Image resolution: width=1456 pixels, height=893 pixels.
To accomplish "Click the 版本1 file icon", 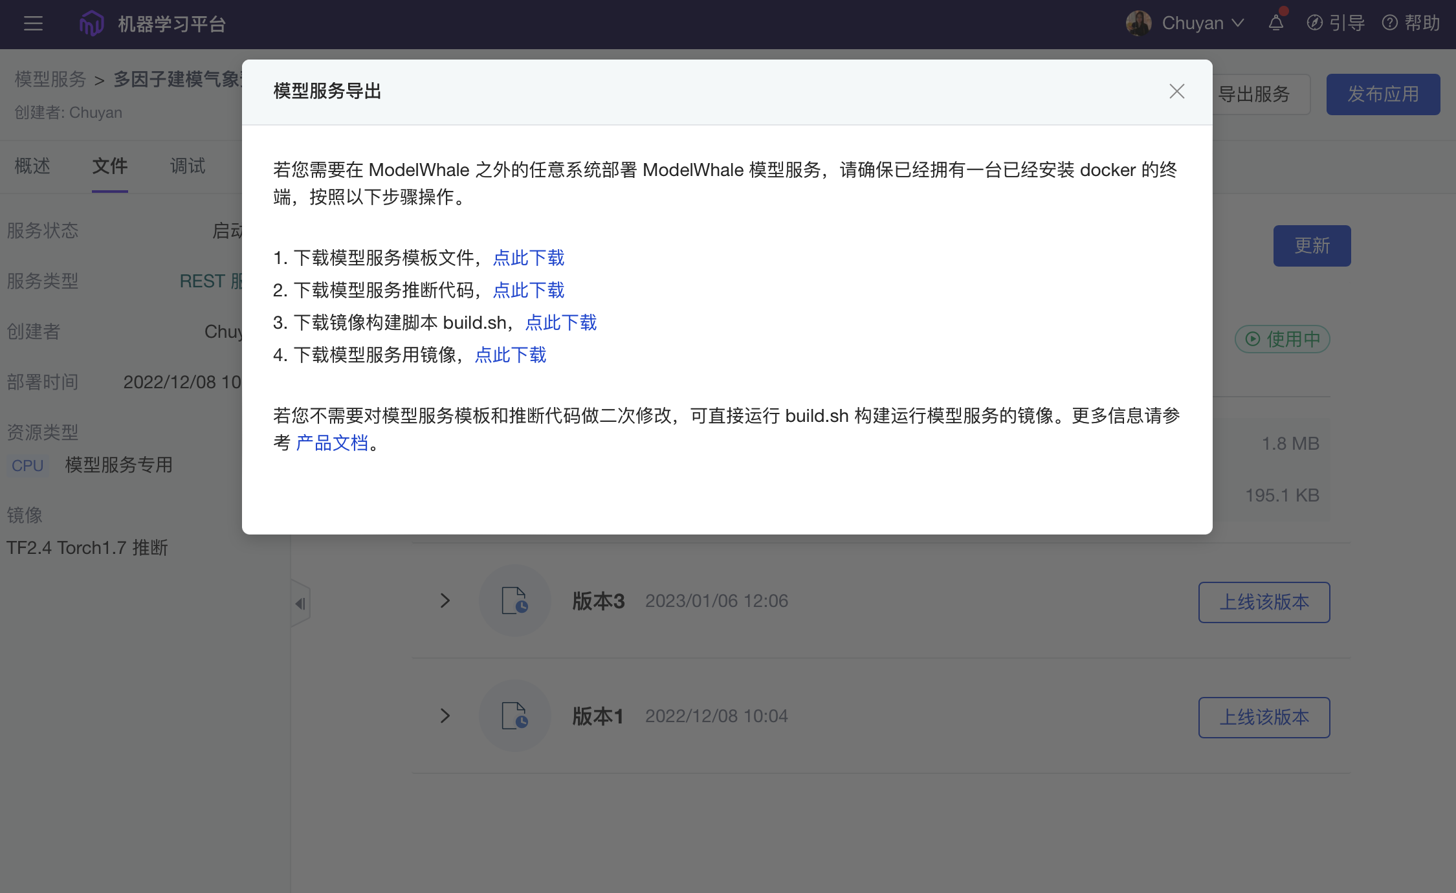I will pos(515,716).
